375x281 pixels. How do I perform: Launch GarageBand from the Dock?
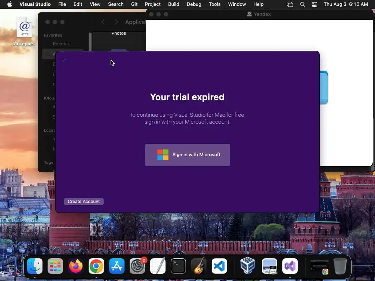(199, 266)
